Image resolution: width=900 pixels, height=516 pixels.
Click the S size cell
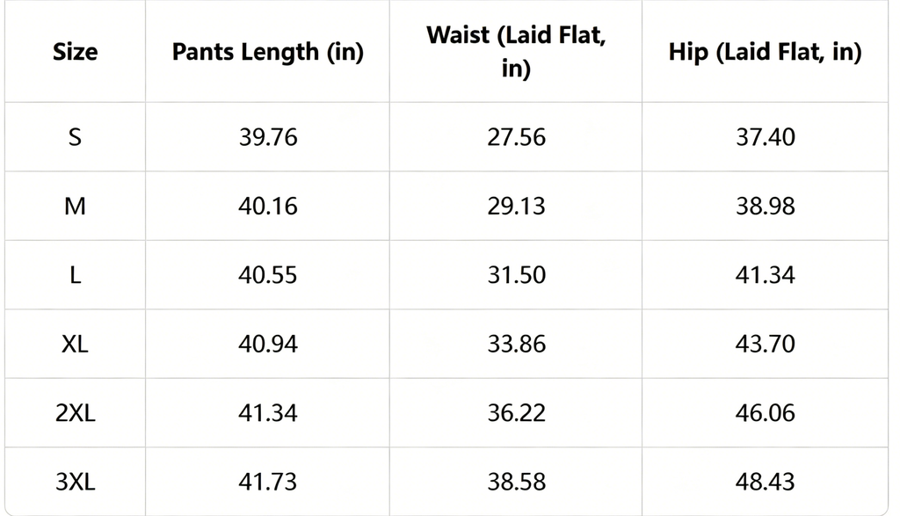coord(76,137)
